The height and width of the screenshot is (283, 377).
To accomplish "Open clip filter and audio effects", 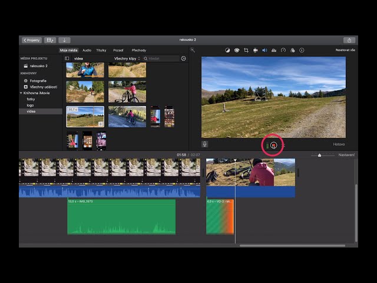I will [x=292, y=50].
